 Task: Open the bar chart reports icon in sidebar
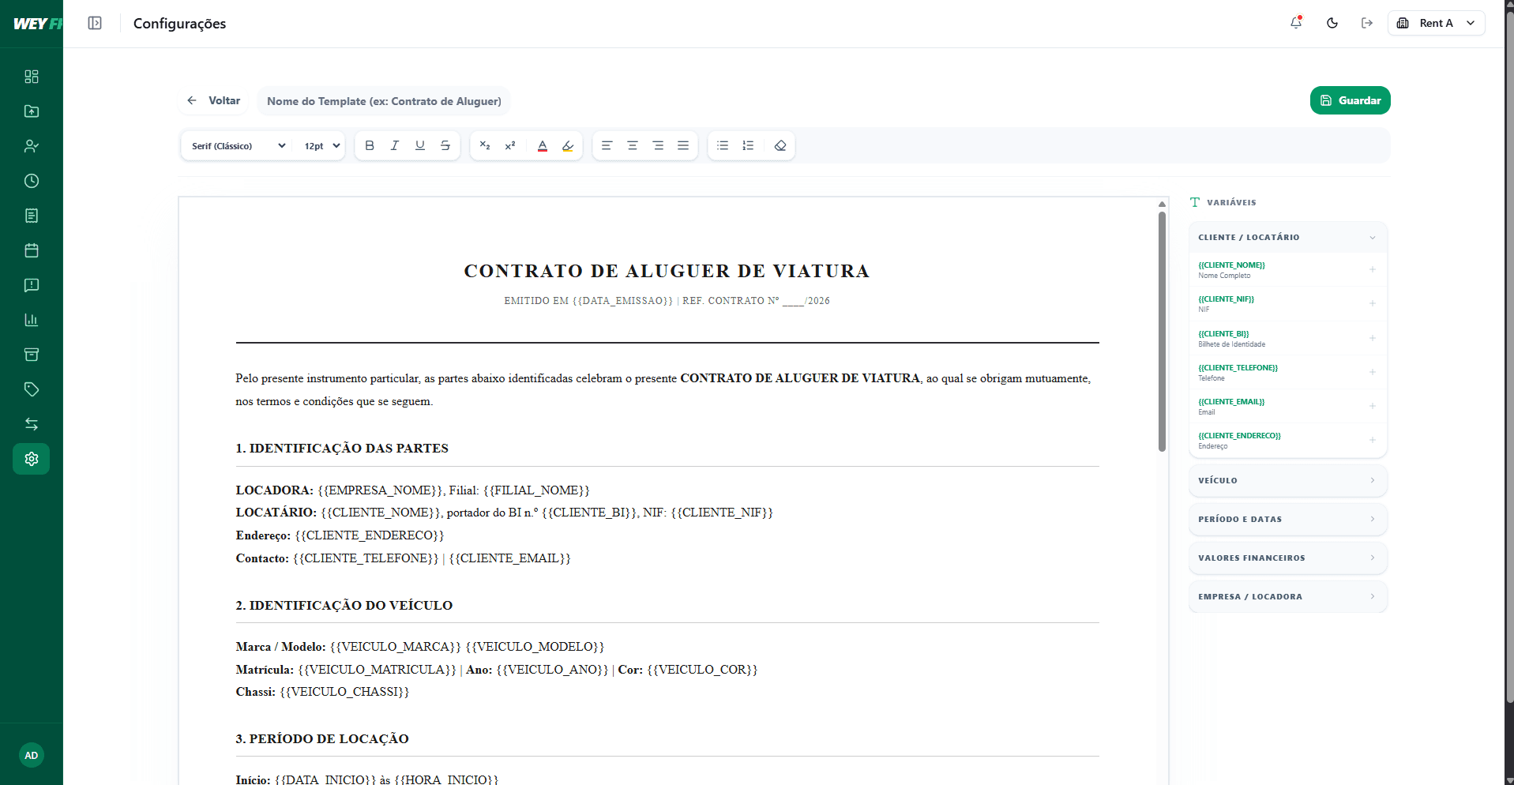coord(32,320)
